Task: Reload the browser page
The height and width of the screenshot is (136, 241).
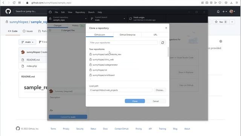Action: [14, 3]
